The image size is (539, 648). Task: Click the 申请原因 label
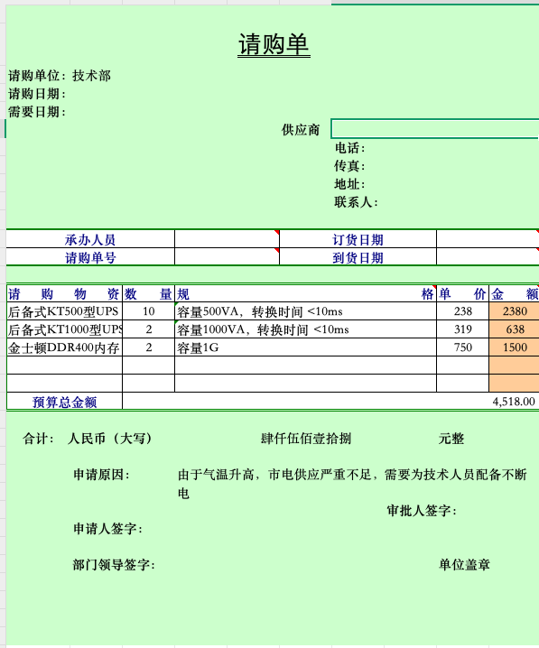click(x=102, y=475)
